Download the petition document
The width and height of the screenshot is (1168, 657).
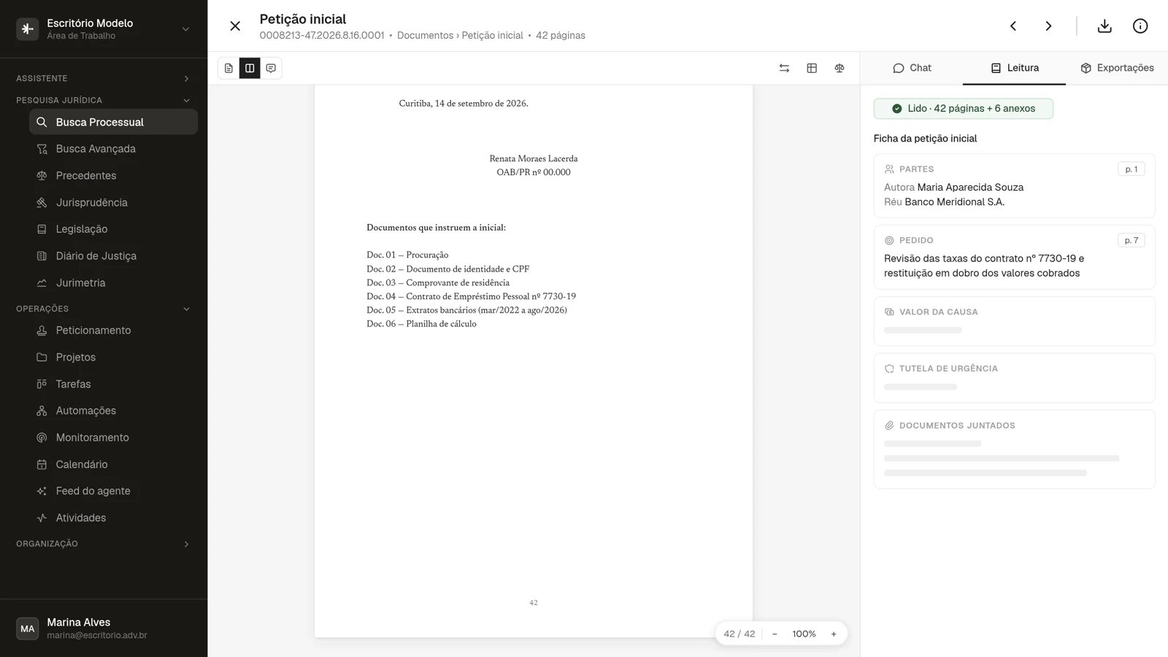click(x=1104, y=26)
